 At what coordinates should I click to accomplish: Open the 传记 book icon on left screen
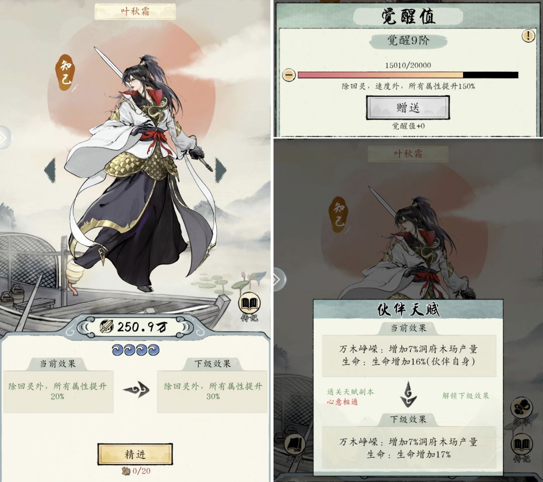click(249, 307)
